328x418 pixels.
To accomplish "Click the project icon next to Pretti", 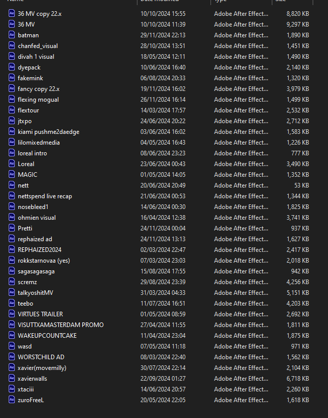I will pyautogui.click(x=12, y=228).
